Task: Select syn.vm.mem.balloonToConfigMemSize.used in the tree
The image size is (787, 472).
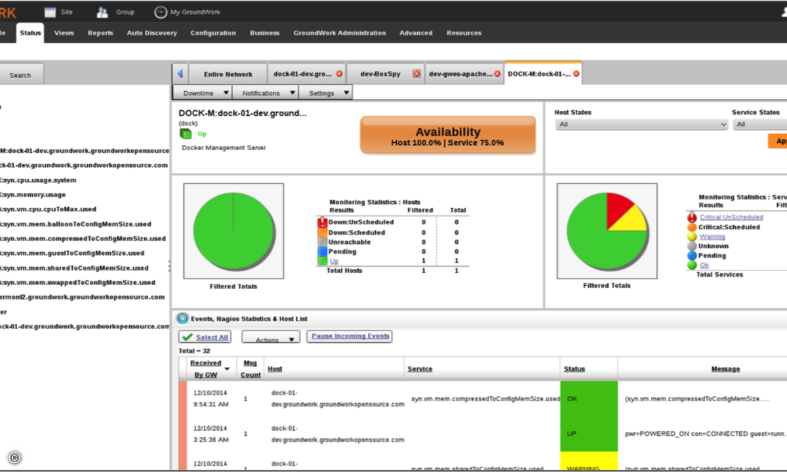Action: click(x=75, y=224)
